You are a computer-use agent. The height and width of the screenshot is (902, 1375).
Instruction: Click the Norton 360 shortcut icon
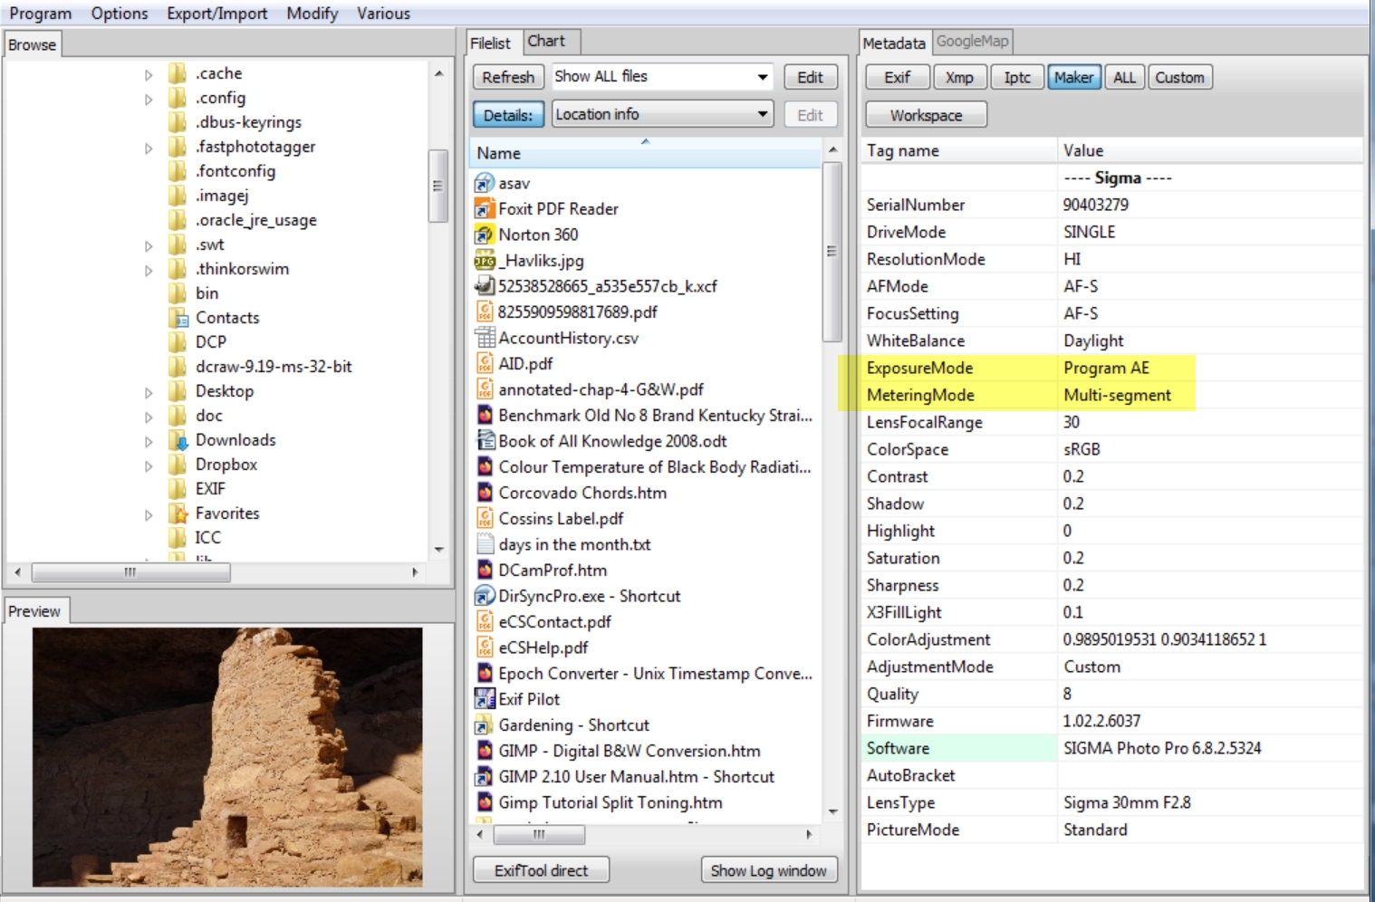click(484, 235)
